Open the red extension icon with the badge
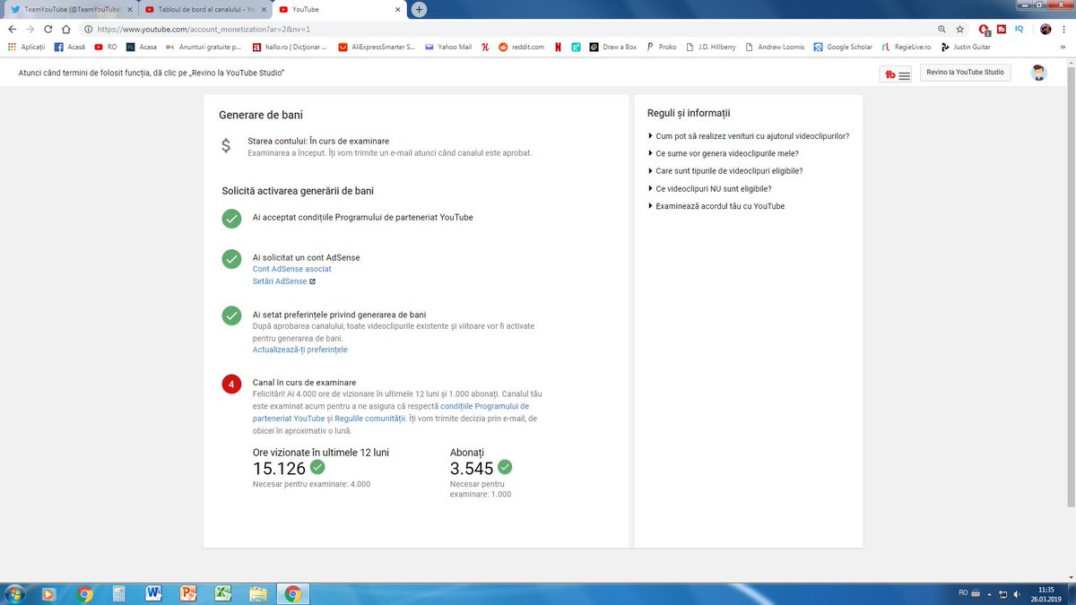This screenshot has height=605, width=1076. (x=985, y=29)
